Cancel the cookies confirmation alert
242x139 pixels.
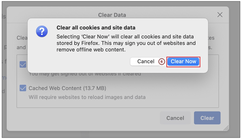point(146,62)
